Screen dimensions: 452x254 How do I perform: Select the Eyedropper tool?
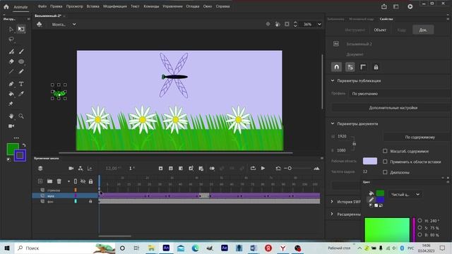click(x=21, y=94)
